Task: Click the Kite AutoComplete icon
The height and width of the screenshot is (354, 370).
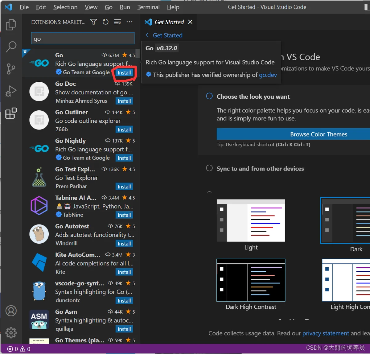Action: [x=39, y=262]
